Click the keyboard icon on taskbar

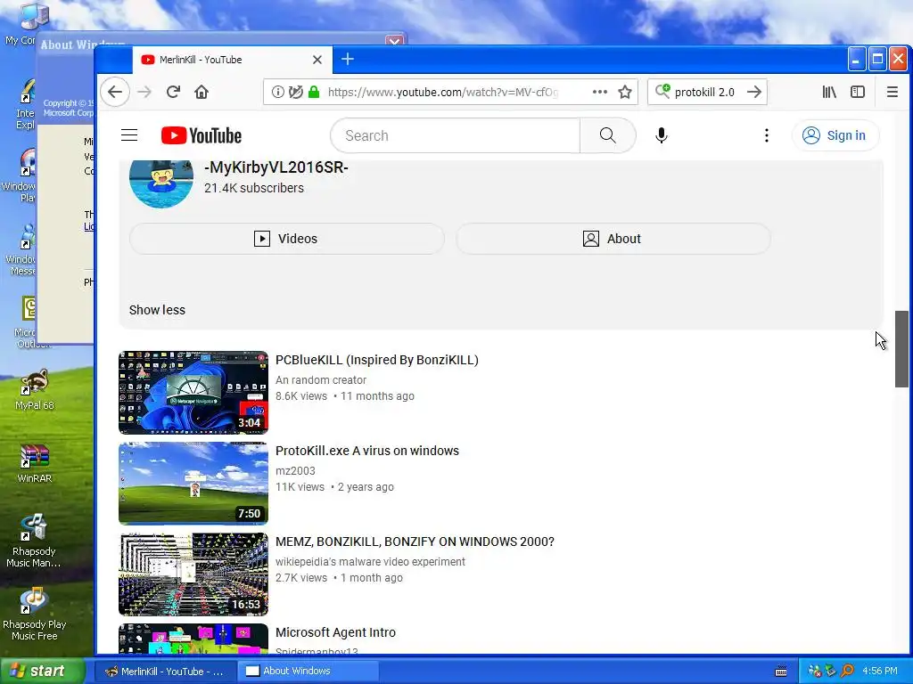781,672
